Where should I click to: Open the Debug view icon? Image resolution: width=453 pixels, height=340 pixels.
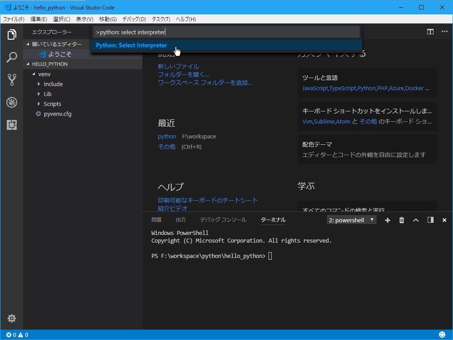pyautogui.click(x=12, y=102)
